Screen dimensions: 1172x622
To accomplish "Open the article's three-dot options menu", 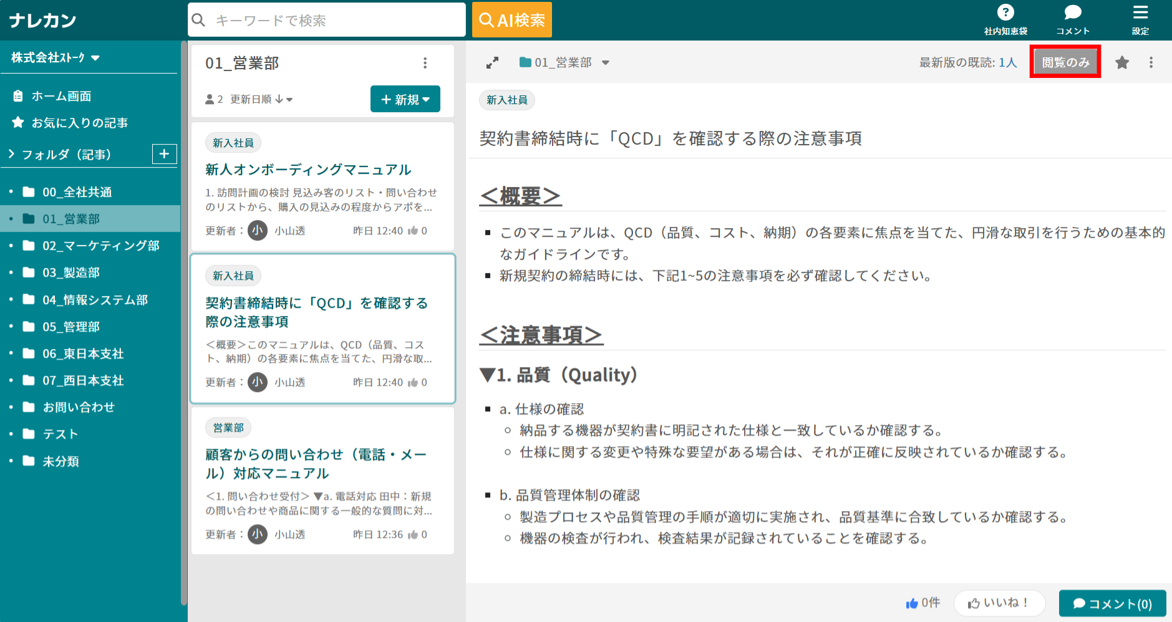I will (x=1151, y=62).
